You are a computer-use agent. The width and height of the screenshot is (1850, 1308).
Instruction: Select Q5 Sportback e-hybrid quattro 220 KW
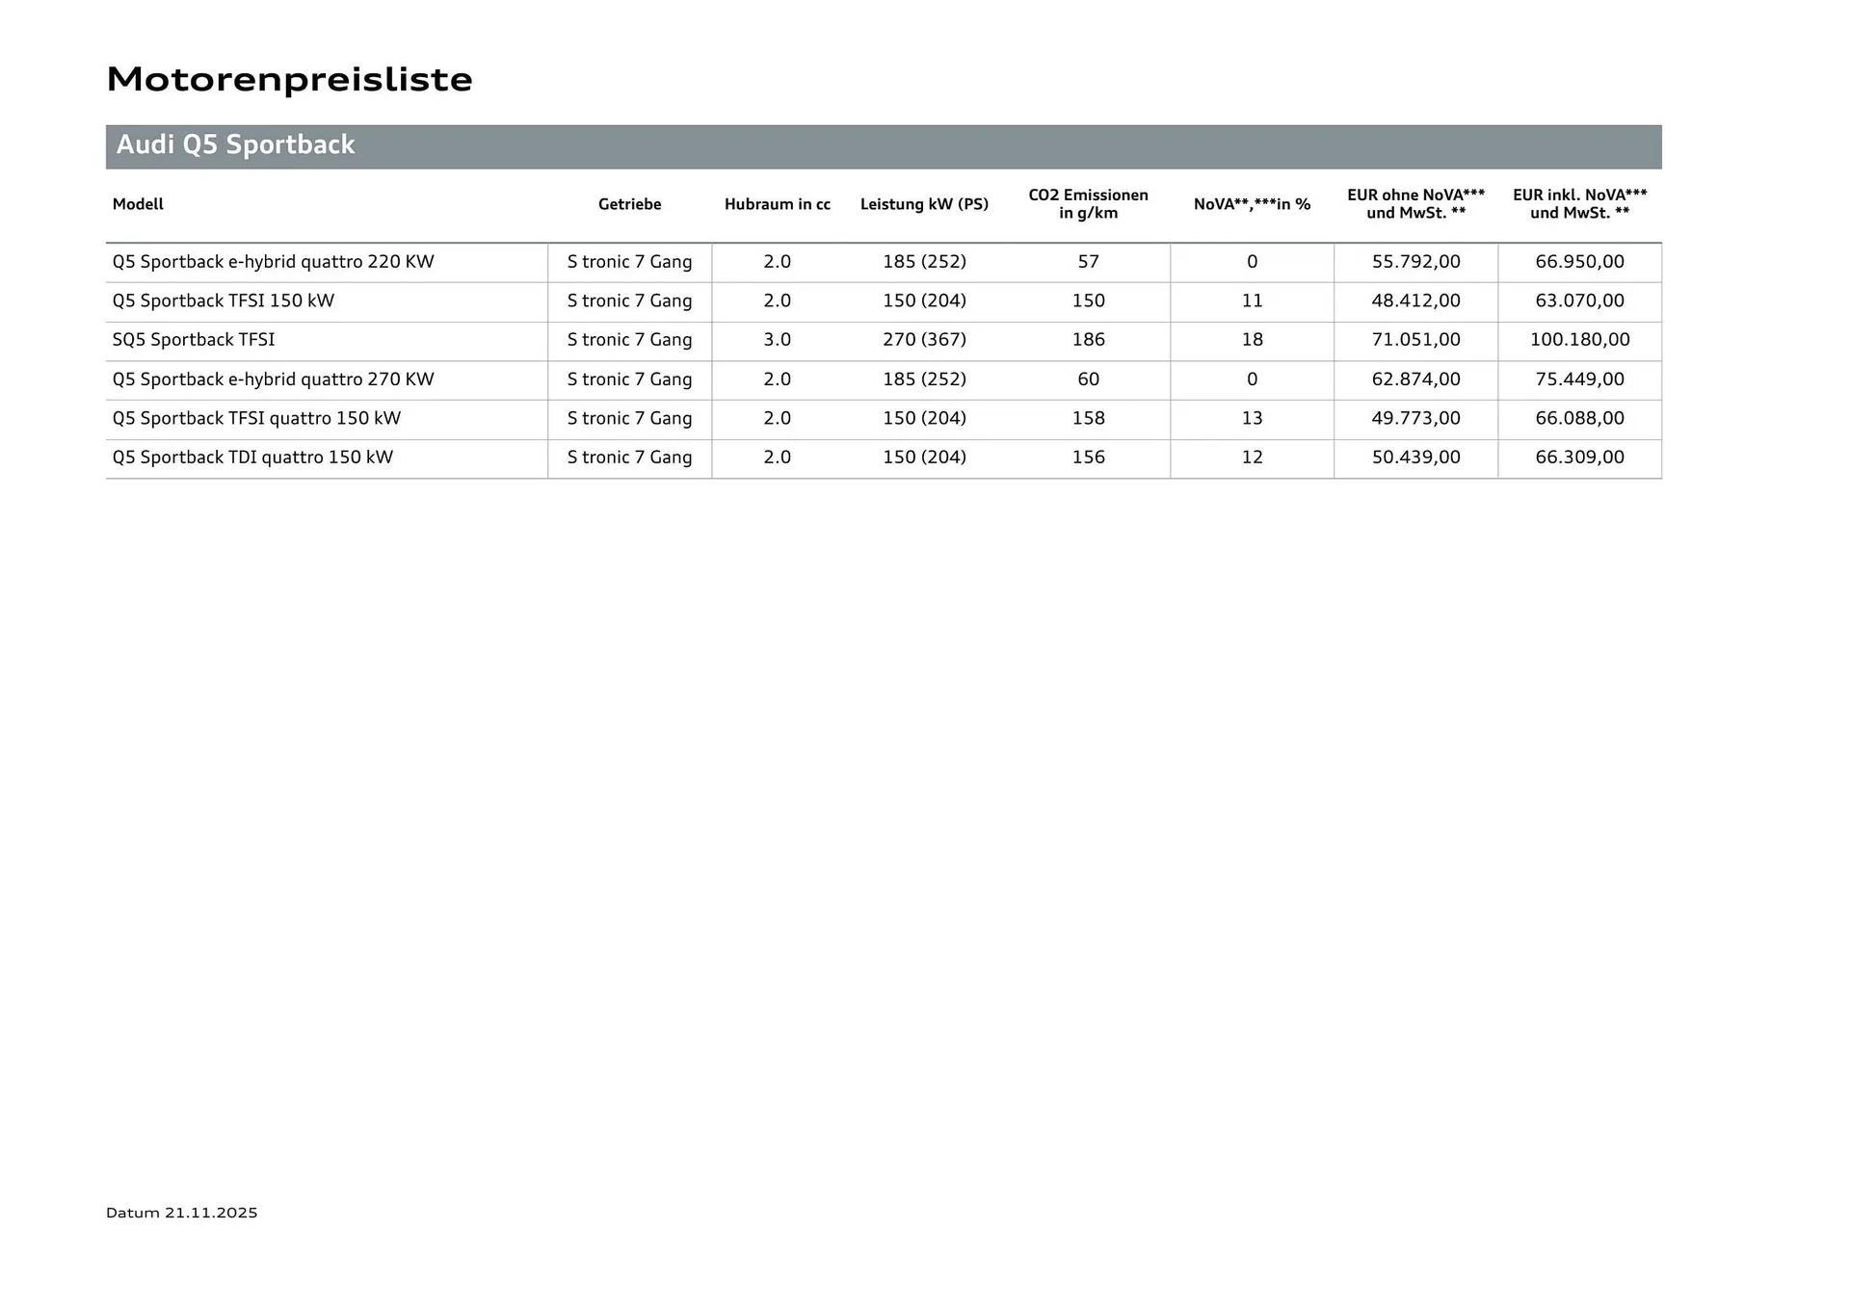(x=273, y=262)
